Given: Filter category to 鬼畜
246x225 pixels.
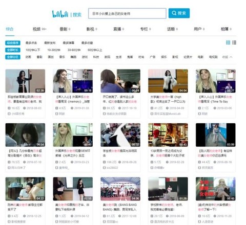Looking at the screenshot, I should point(130,57).
